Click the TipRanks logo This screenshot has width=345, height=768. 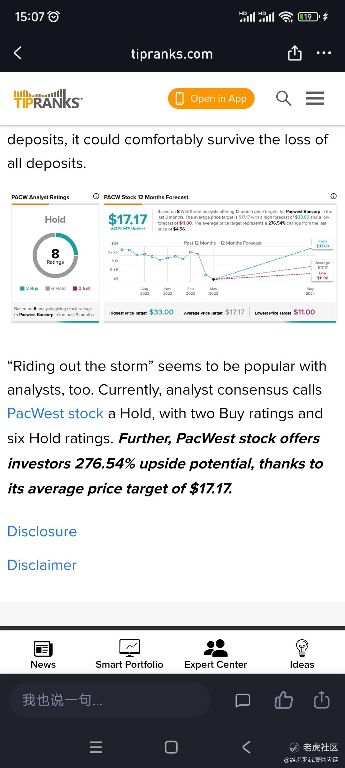pos(49,99)
